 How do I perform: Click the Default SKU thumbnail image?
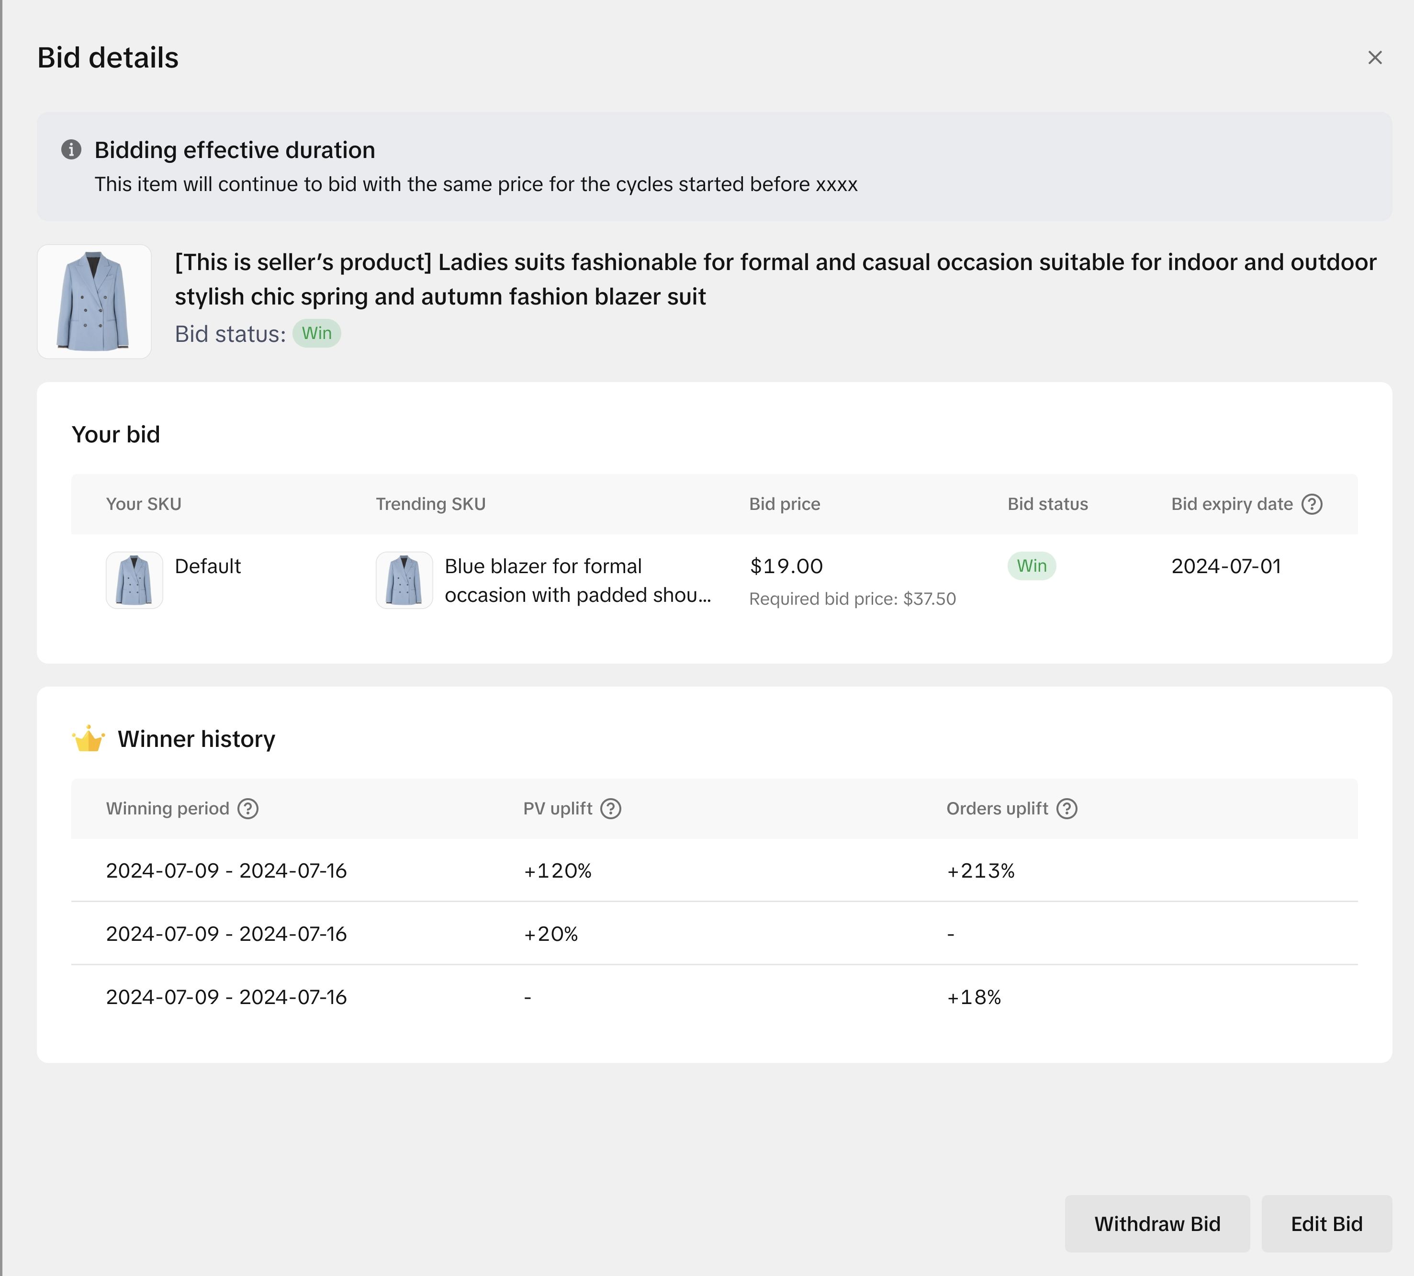[134, 580]
